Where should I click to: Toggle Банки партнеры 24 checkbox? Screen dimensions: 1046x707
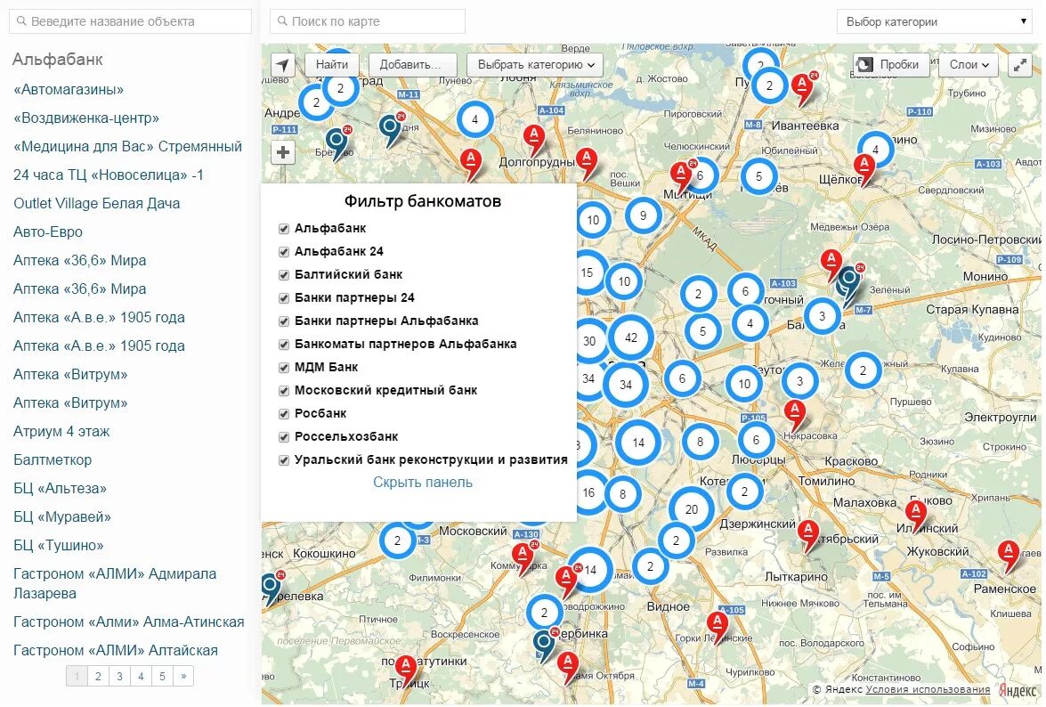pyautogui.click(x=283, y=298)
